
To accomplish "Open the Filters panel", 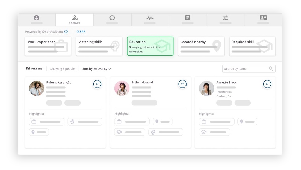I will click(x=34, y=69).
